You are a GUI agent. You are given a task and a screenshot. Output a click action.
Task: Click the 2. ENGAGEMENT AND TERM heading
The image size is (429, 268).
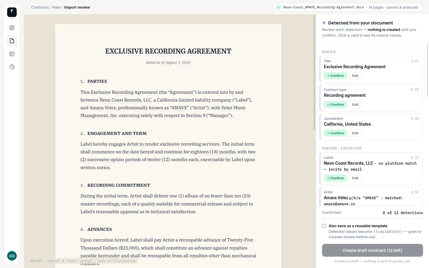point(114,133)
